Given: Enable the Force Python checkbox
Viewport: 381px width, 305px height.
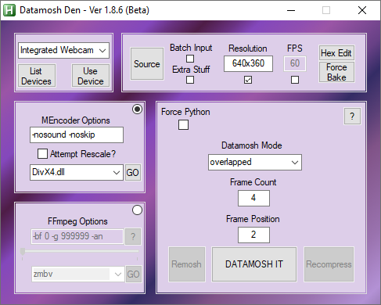Looking at the screenshot, I should pyautogui.click(x=183, y=125).
